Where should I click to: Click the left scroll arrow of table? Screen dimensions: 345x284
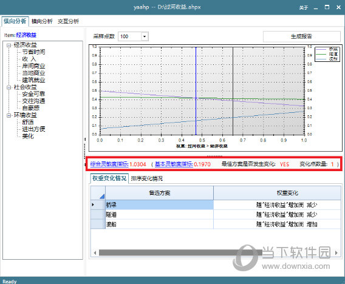[x=95, y=253]
